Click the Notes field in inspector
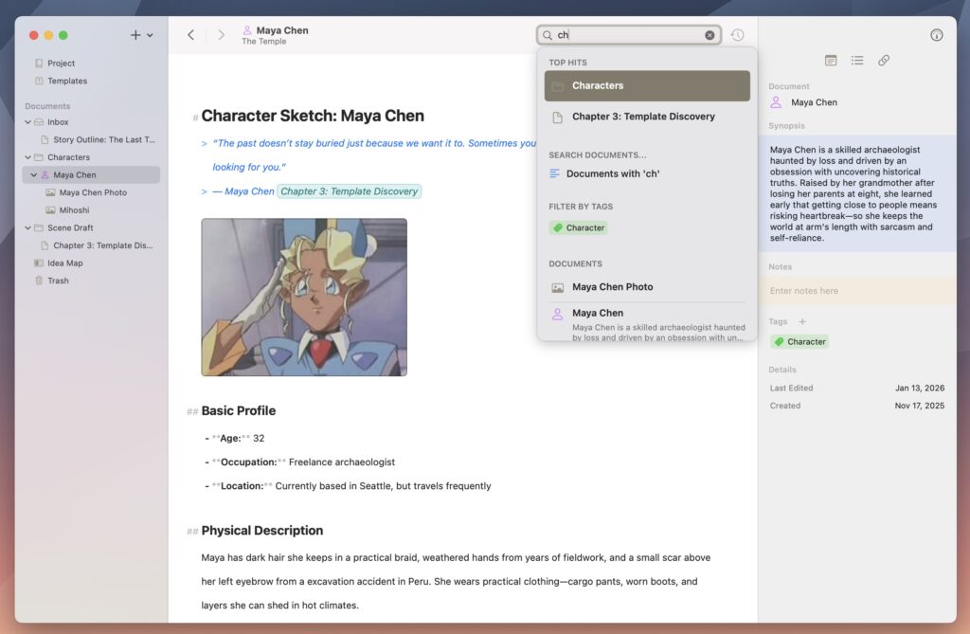970x634 pixels. click(x=857, y=291)
